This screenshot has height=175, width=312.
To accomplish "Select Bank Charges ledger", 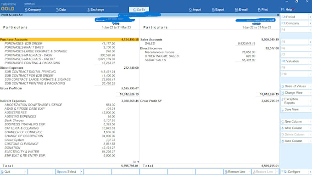I will (14, 120).
